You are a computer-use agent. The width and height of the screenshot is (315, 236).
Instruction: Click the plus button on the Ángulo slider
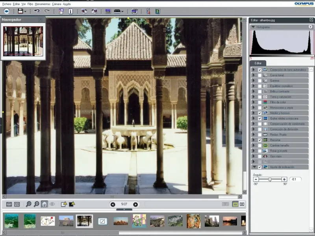[284, 179]
